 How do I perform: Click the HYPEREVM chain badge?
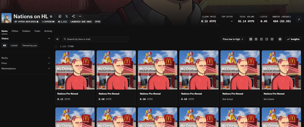[x=48, y=22]
